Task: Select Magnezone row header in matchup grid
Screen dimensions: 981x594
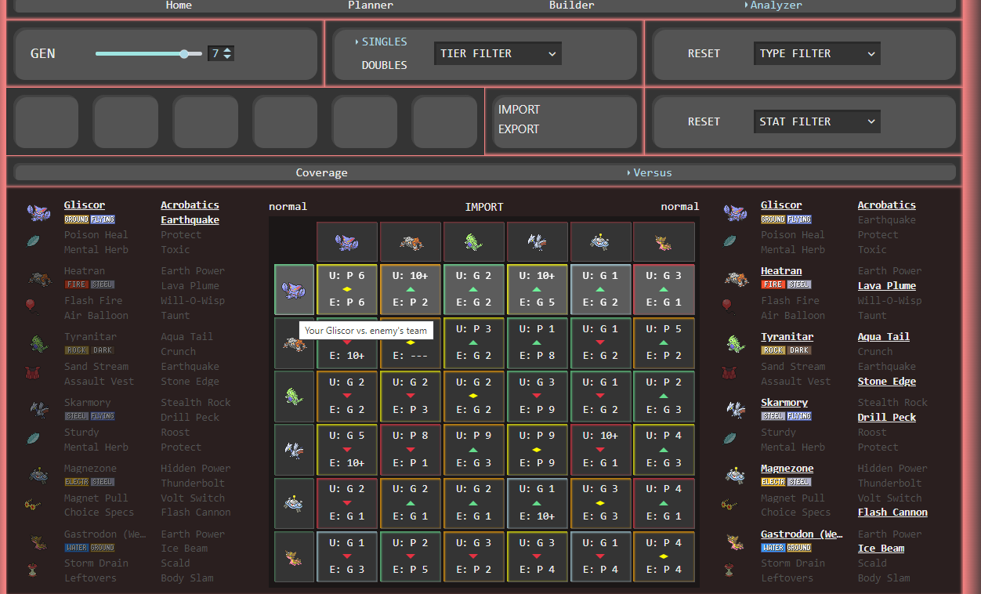Action: (294, 503)
